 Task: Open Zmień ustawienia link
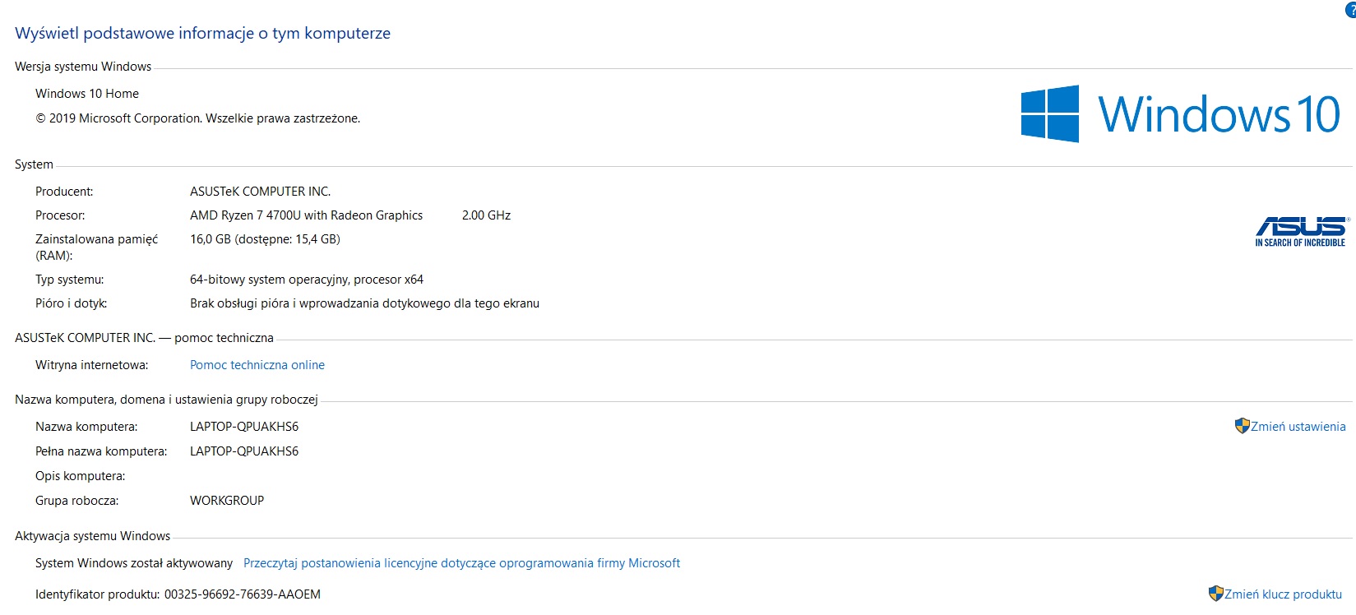[x=1298, y=427]
